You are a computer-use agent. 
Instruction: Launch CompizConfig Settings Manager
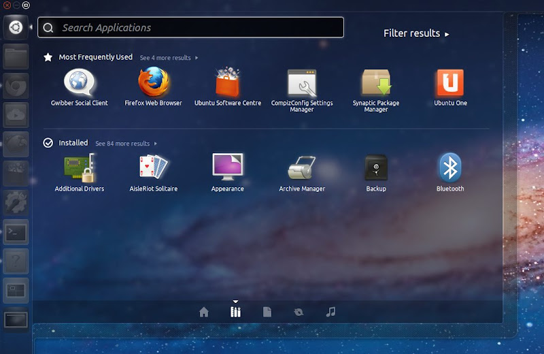click(302, 84)
